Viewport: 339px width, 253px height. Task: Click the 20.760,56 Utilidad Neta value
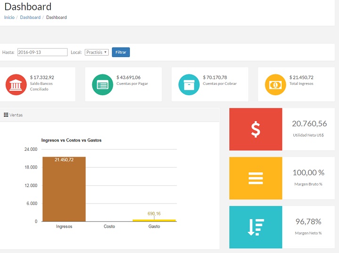point(309,124)
